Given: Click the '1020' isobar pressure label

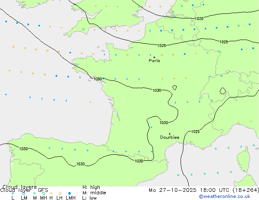Looking at the screenshot, I should (199, 19).
